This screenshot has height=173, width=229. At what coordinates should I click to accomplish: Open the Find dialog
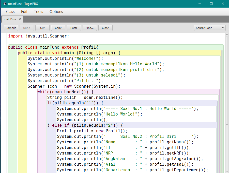pyautogui.click(x=89, y=28)
